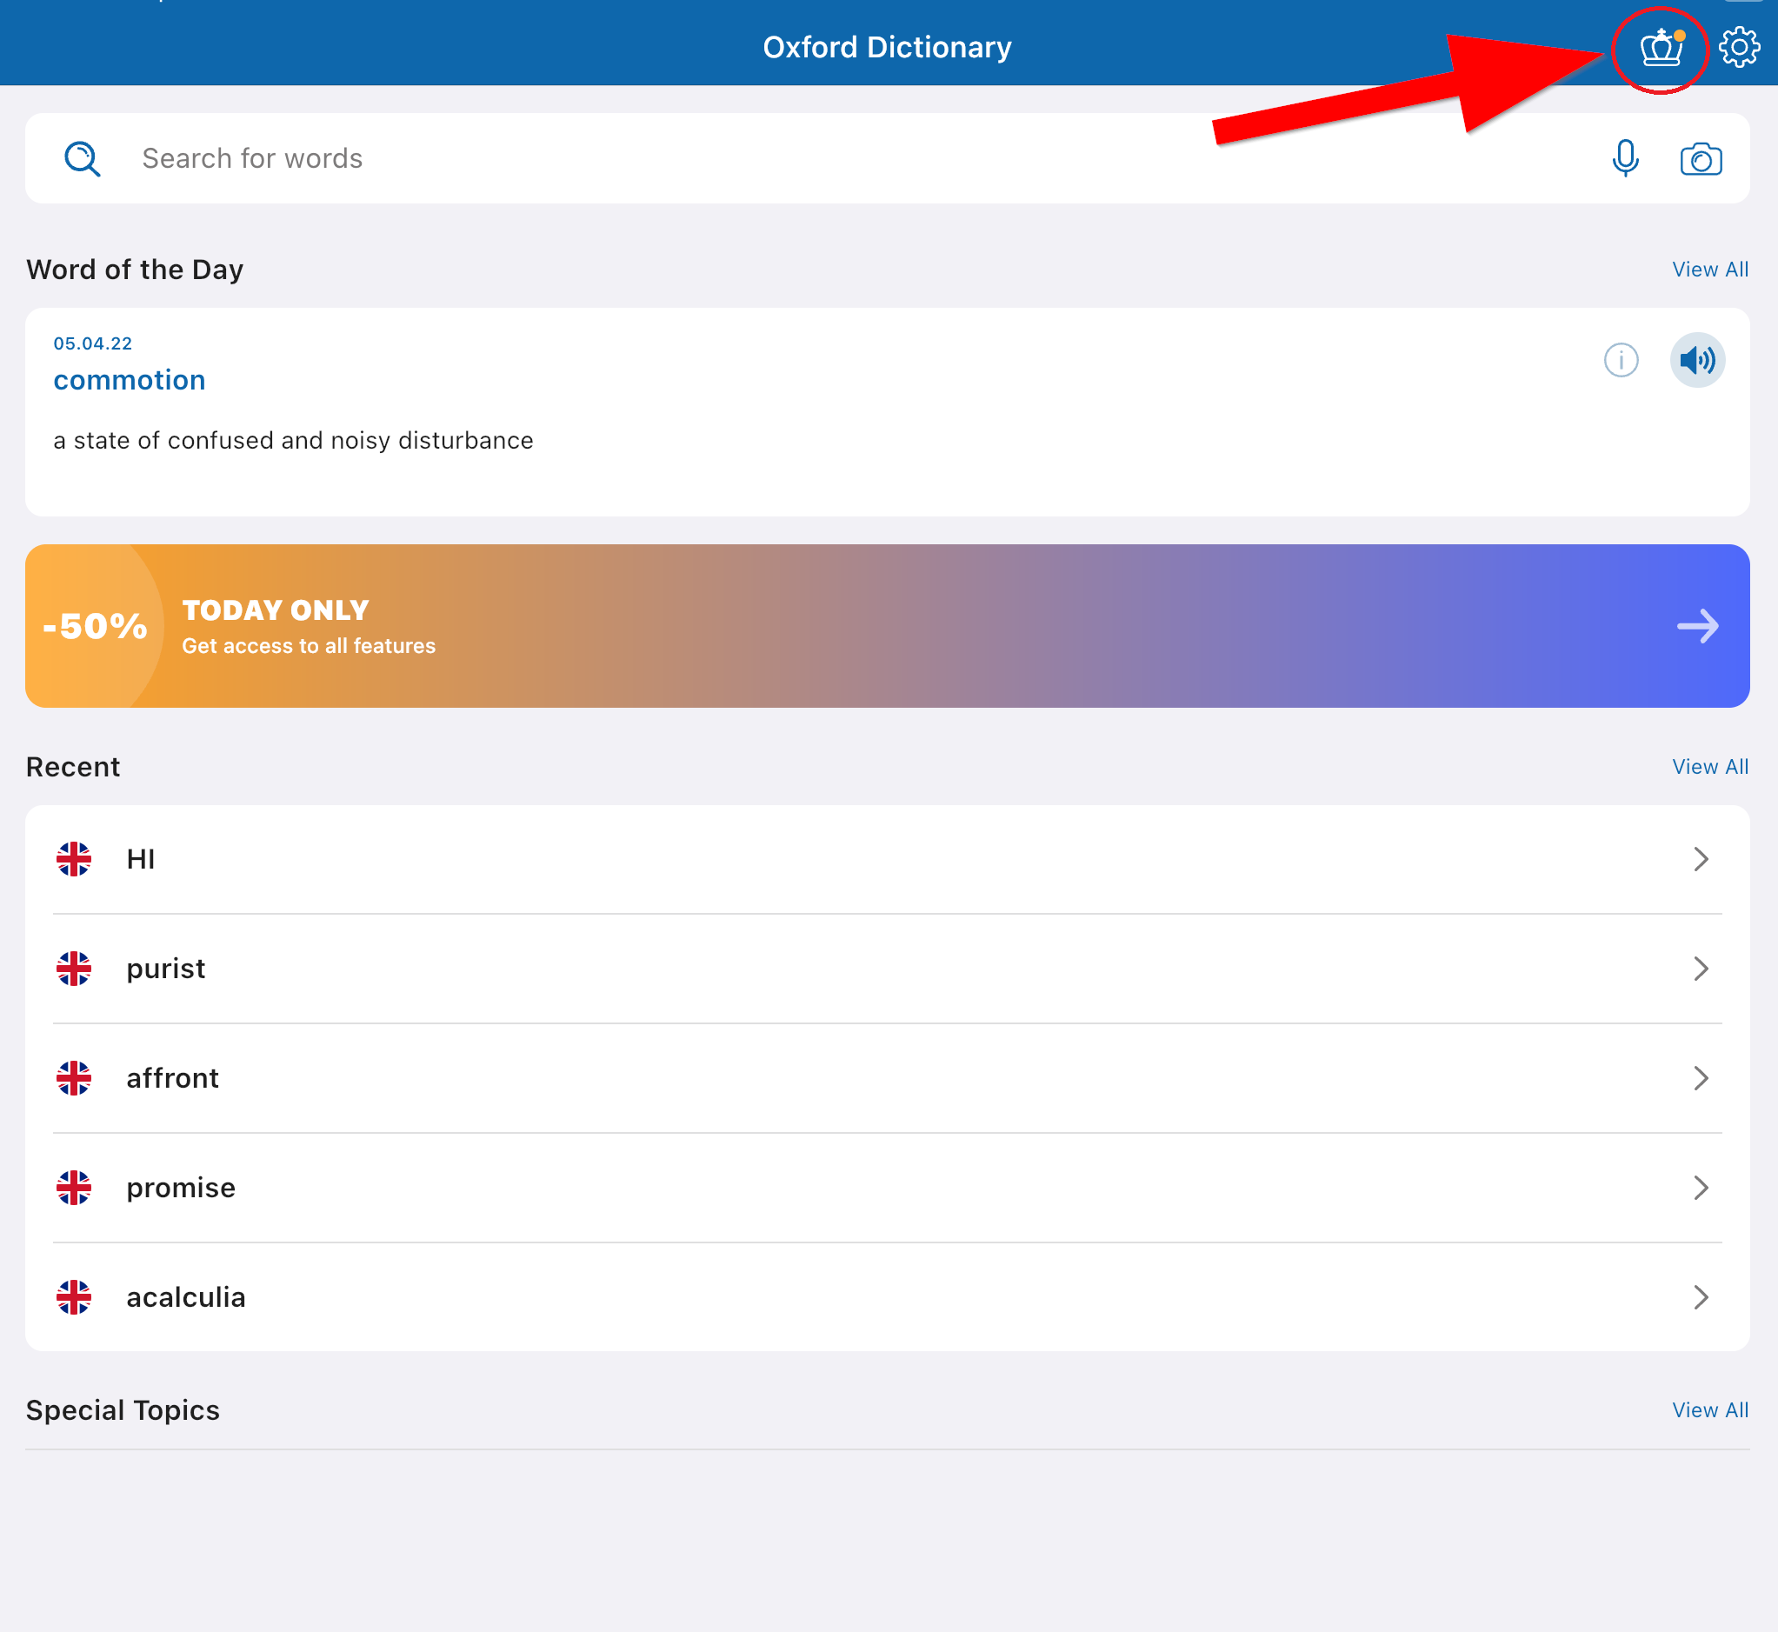Open recent word affront
The image size is (1778, 1632).
pos(887,1078)
